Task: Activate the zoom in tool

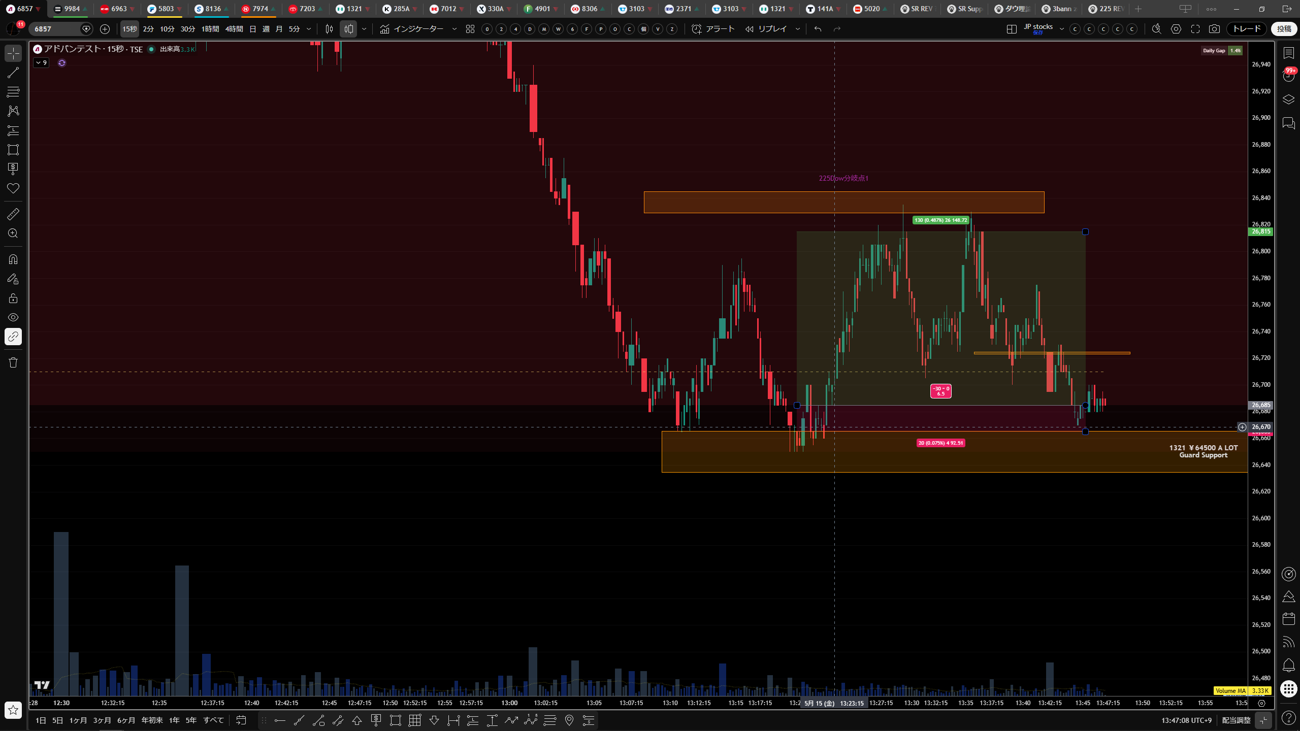Action: click(13, 234)
